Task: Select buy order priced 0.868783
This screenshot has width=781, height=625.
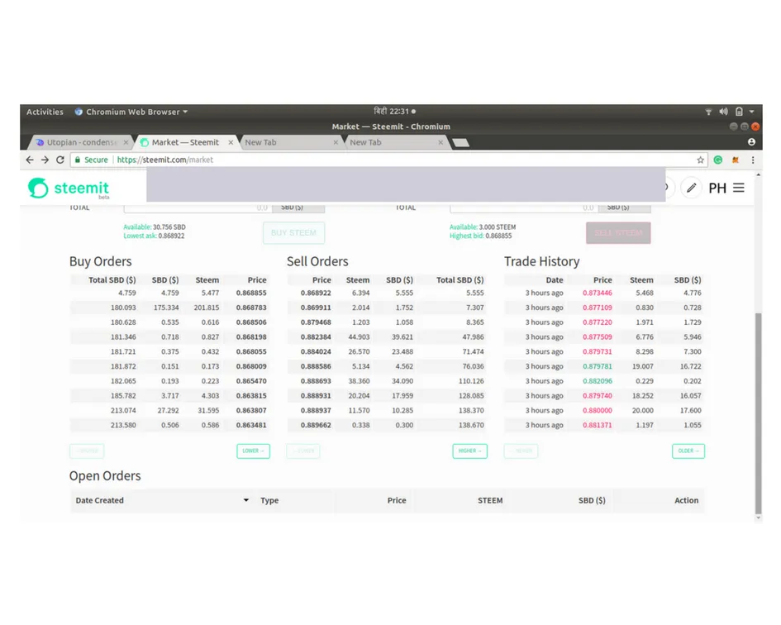Action: (169, 308)
